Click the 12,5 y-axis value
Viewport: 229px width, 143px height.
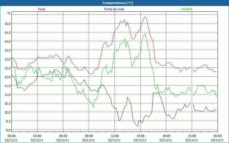7,68
